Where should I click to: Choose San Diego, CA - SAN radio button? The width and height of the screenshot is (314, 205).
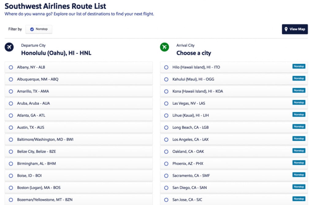pyautogui.click(x=166, y=188)
